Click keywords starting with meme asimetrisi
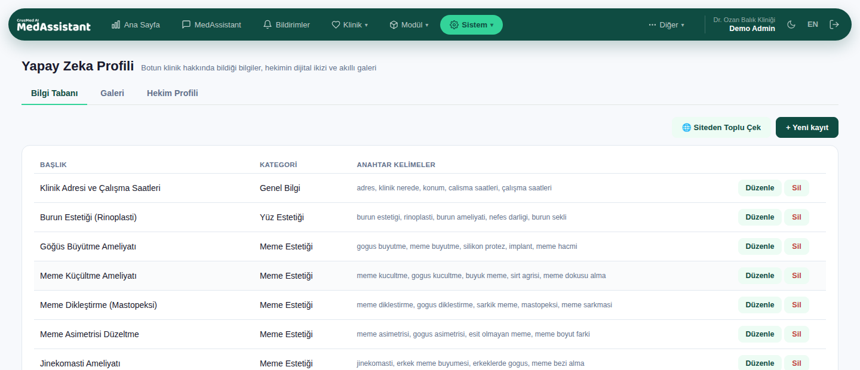 point(474,334)
